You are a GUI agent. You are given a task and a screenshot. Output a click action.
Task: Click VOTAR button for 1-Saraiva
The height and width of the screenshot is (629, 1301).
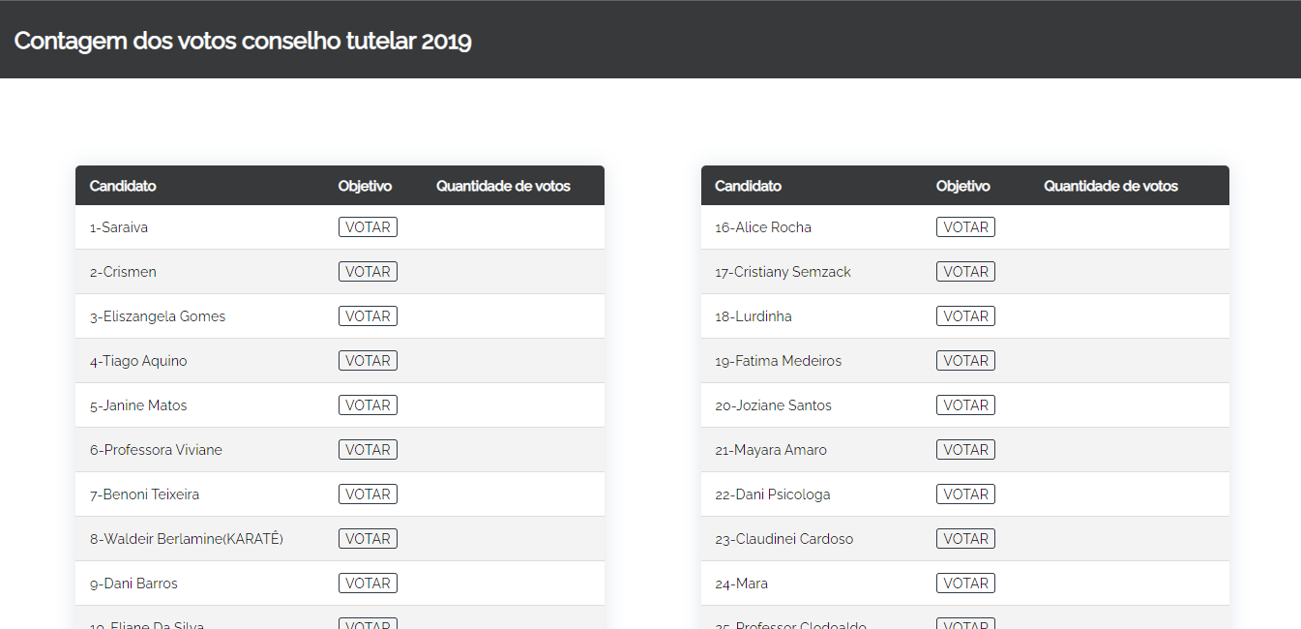(368, 227)
